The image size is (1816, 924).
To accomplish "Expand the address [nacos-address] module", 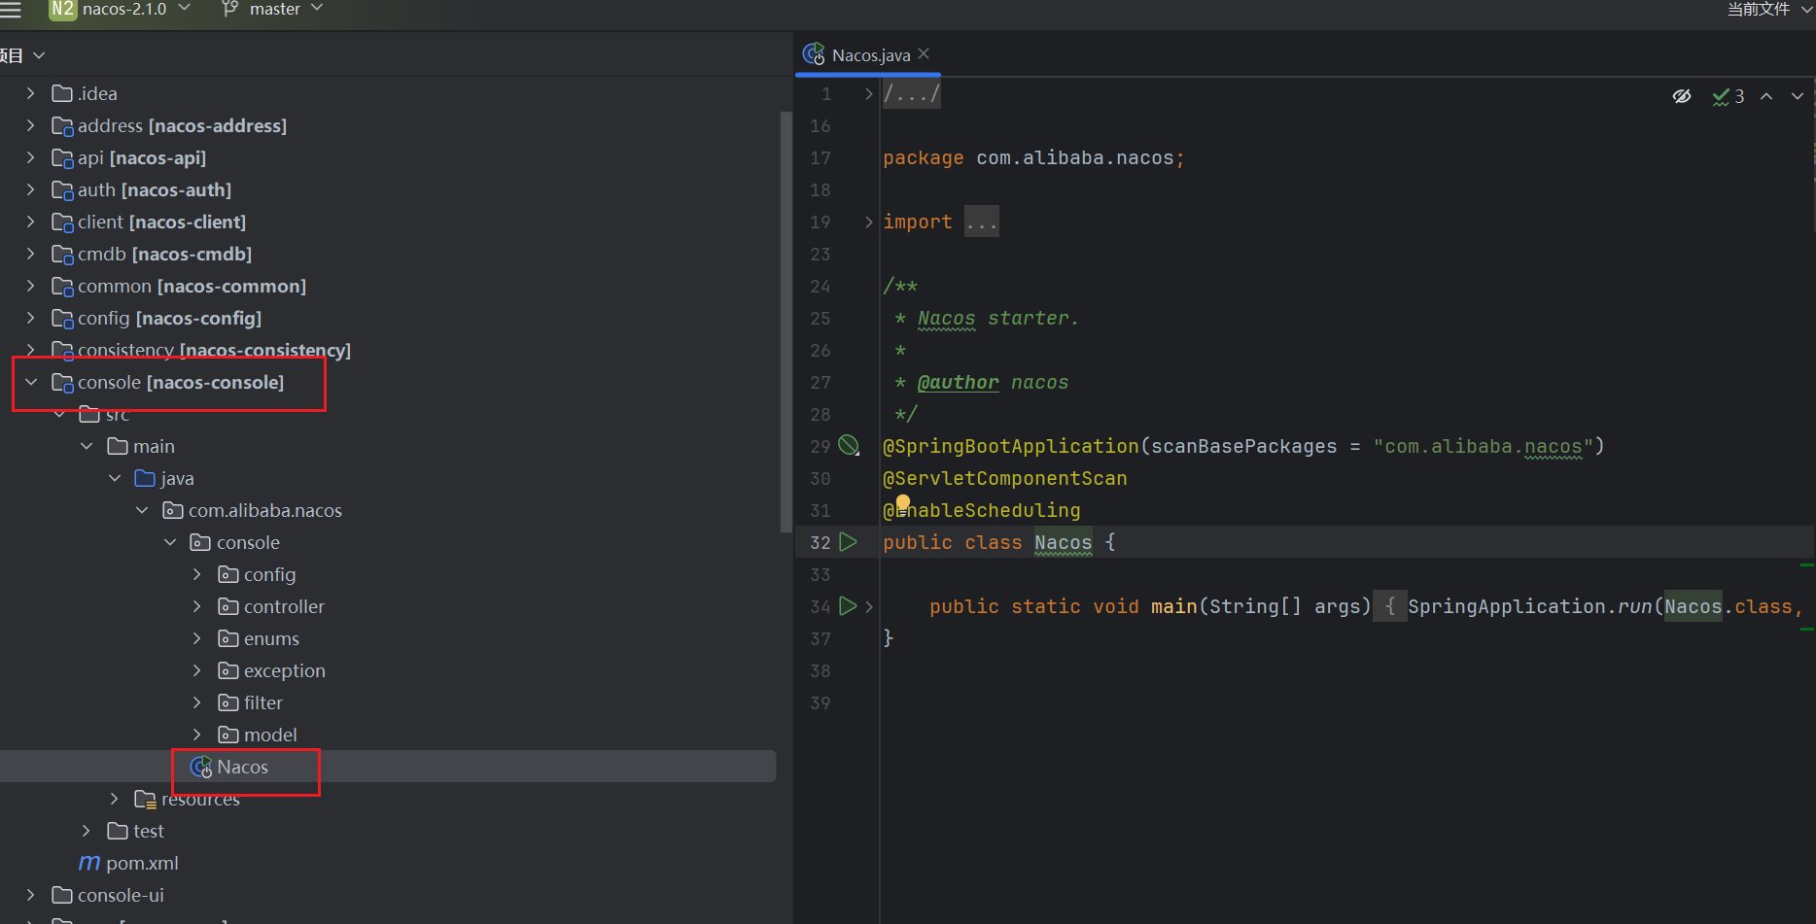I will click(30, 125).
